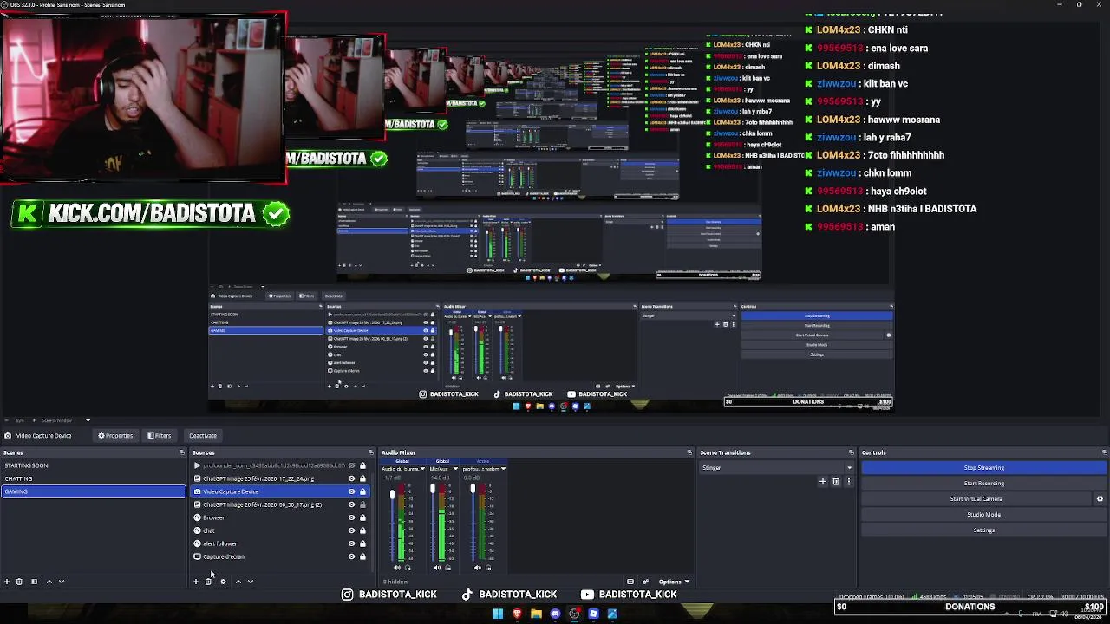Open the Brave browser from the taskbar
This screenshot has height=624, width=1110.
pos(517,614)
